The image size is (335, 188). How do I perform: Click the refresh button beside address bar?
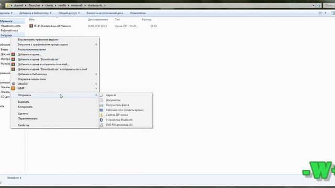pyautogui.click(x=319, y=5)
